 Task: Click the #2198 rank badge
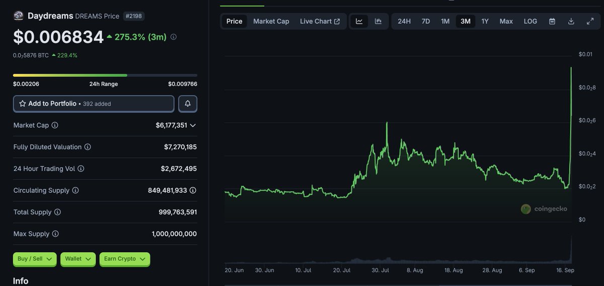[x=133, y=16]
